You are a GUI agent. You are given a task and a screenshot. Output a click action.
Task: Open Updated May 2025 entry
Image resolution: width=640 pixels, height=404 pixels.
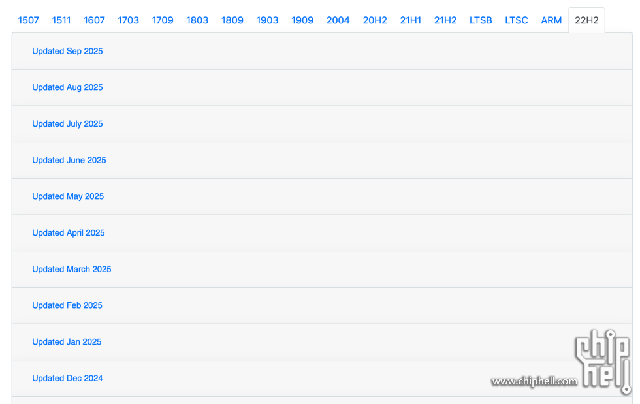(68, 196)
